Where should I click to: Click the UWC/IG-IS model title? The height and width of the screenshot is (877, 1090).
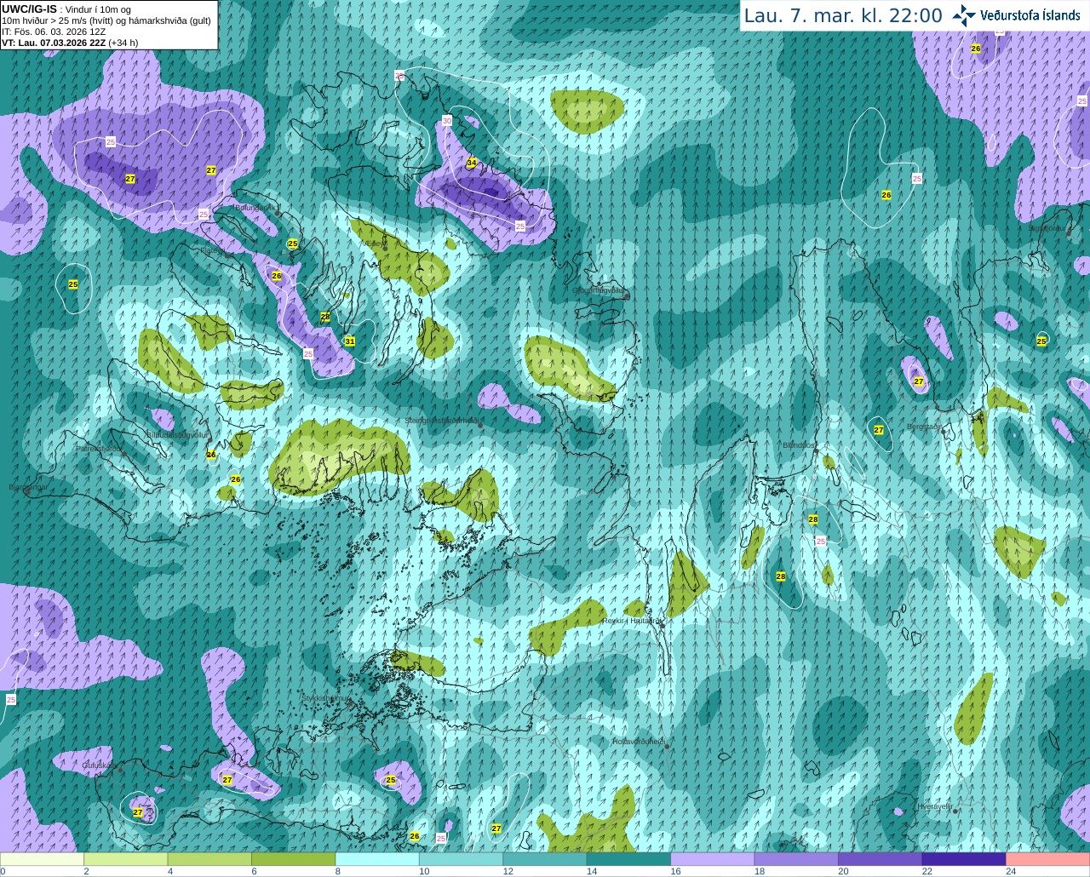tap(29, 9)
